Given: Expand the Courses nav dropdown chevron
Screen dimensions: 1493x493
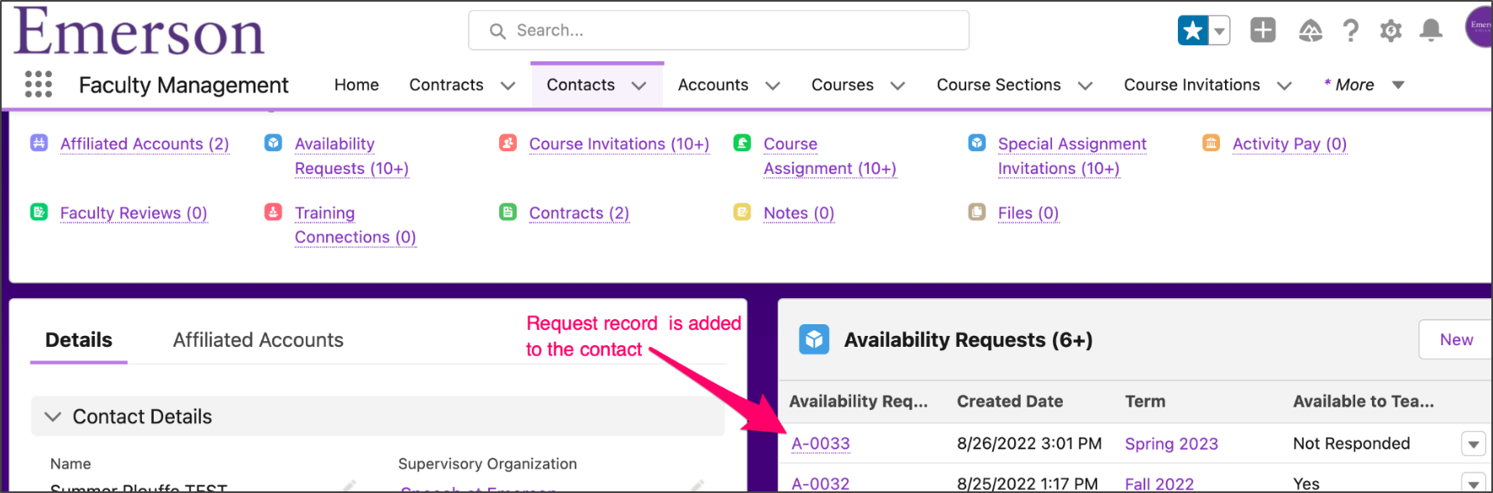Looking at the screenshot, I should point(897,86).
